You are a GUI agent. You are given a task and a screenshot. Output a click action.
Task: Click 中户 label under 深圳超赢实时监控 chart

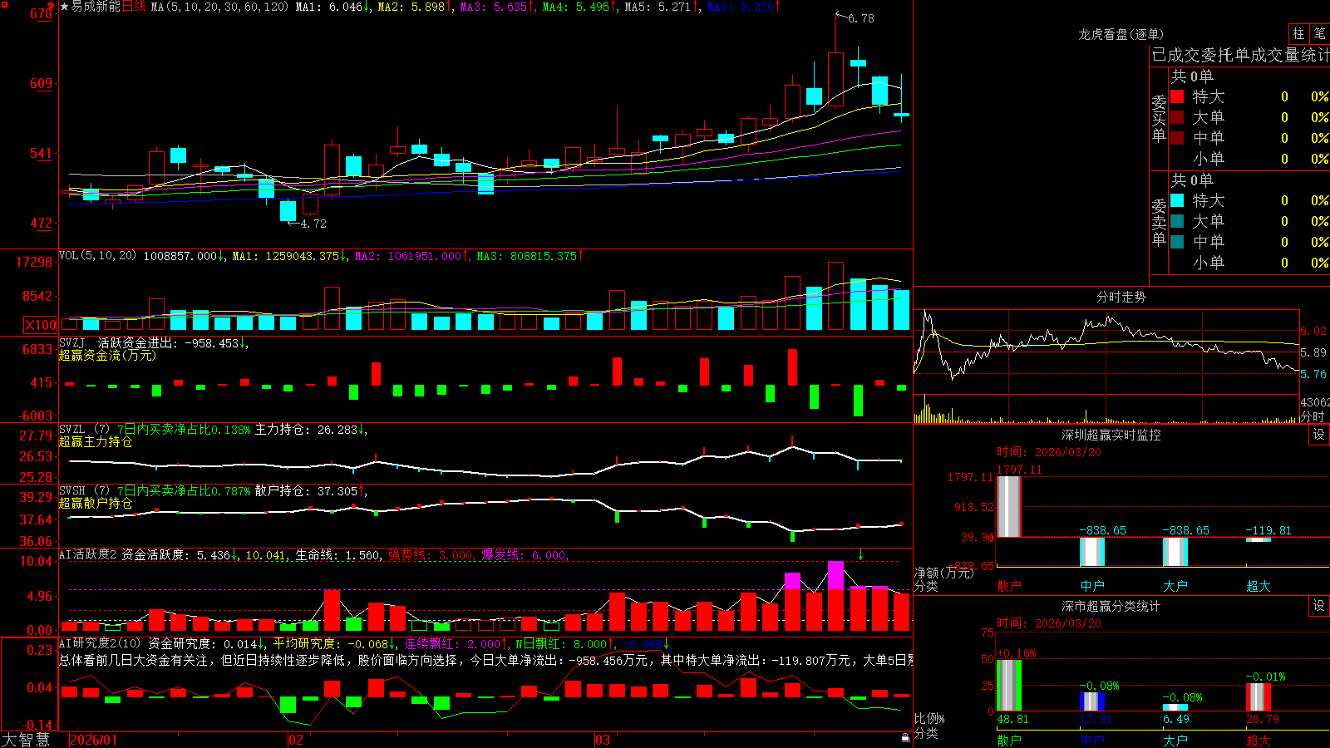pos(1092,586)
